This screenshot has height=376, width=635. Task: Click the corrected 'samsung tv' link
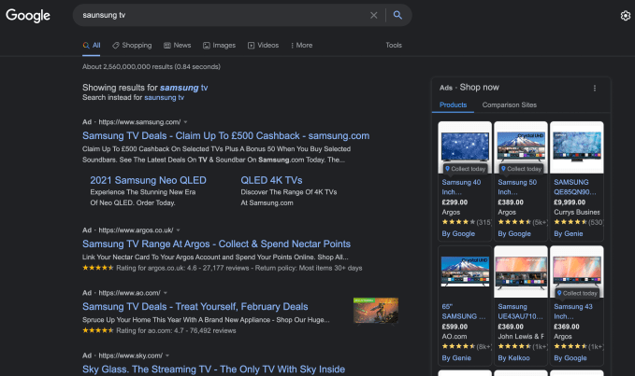point(184,88)
